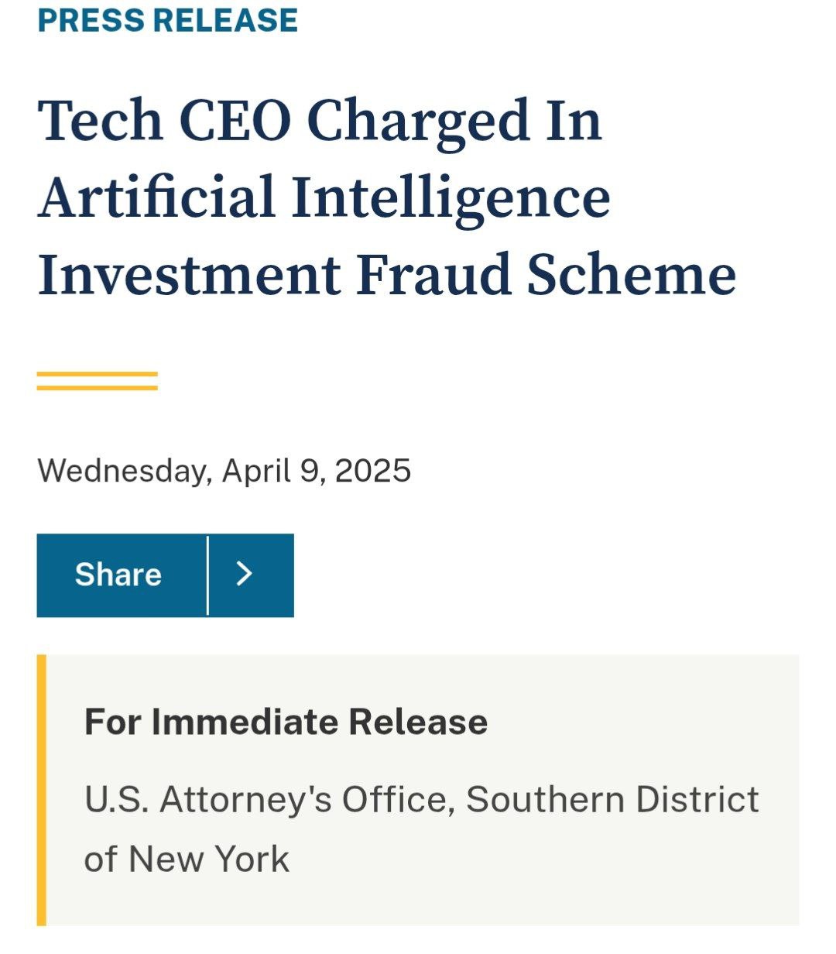
Task: Click the year "2025" in the date
Action: [373, 471]
